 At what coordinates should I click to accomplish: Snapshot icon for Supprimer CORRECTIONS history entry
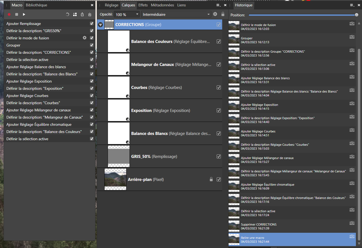[352, 223]
